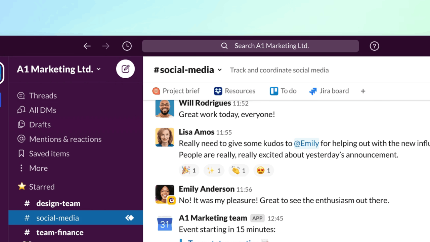
Task: Click the huddle arrows icon on social-media
Action: pyautogui.click(x=130, y=218)
